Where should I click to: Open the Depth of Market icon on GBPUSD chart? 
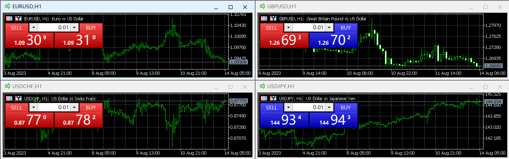point(272,19)
